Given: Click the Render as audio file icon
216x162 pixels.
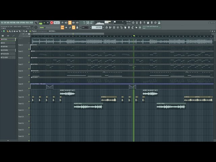Looking at the screenshot, I should coord(152,23).
